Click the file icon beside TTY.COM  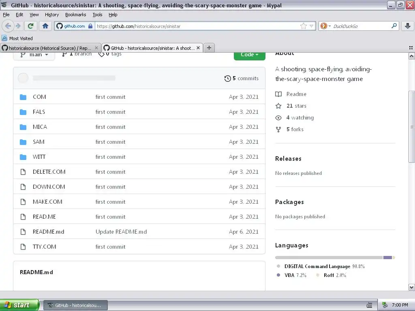23,247
